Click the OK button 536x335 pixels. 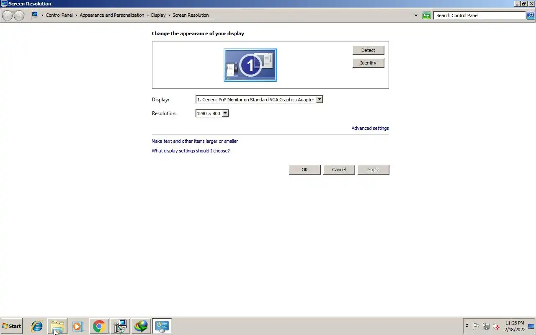coord(305,170)
